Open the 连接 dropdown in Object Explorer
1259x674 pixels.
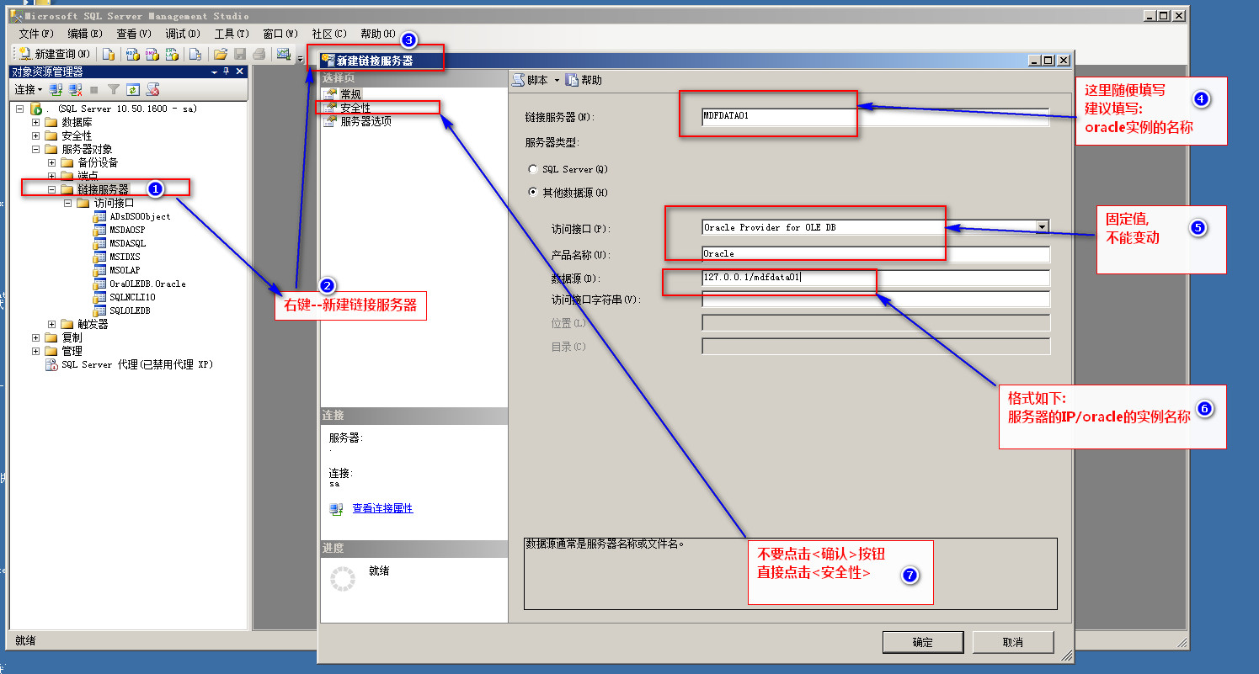click(x=29, y=89)
